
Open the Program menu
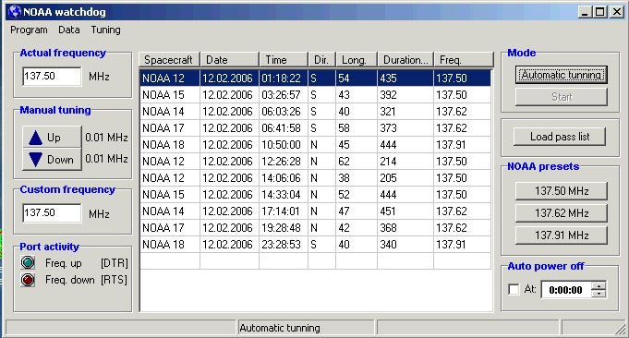(29, 30)
